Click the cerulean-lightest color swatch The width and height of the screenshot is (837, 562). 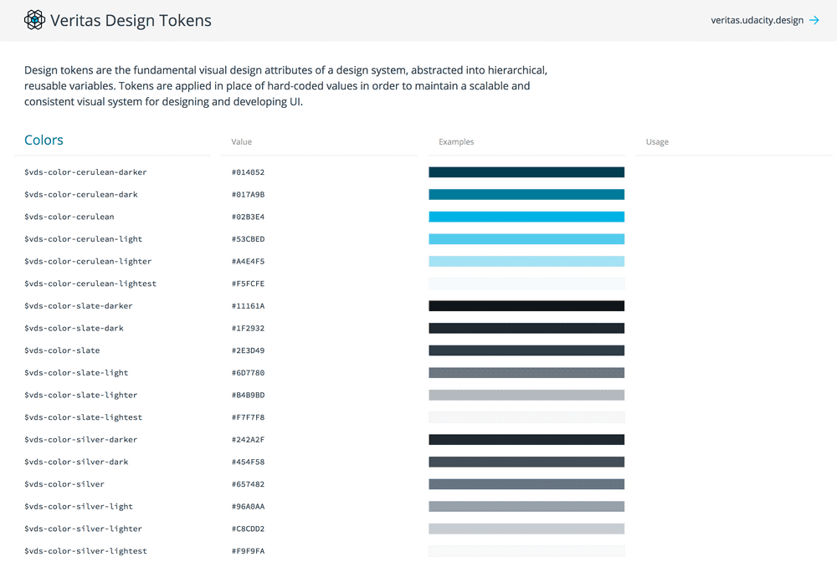(526, 283)
